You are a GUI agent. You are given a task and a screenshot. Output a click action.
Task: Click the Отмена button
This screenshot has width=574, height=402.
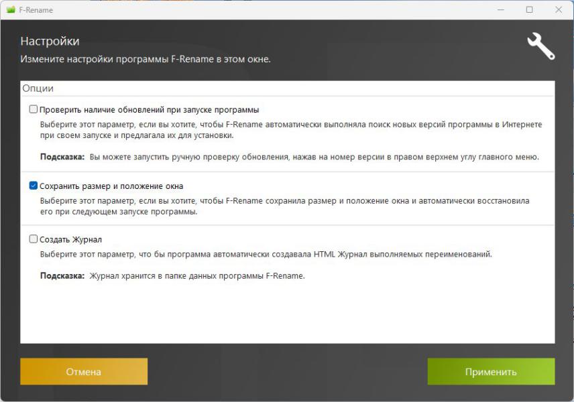[84, 372]
